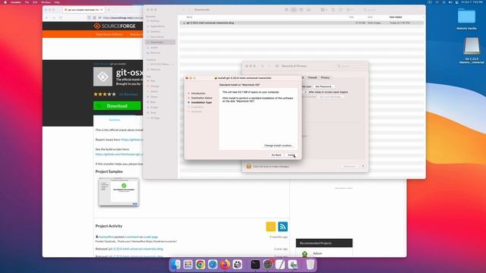The height and width of the screenshot is (273, 486).
Task: Click Change Install Location button
Action: [x=278, y=146]
